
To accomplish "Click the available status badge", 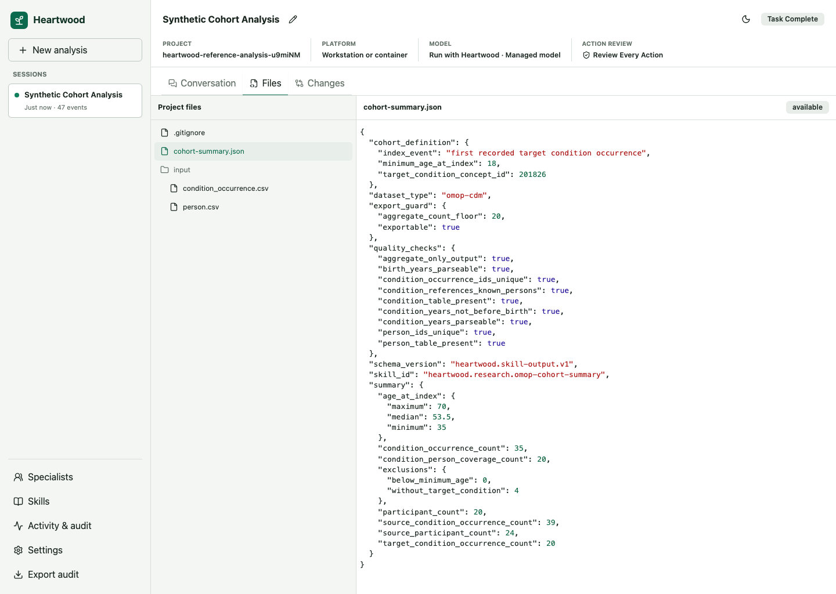I will [x=808, y=107].
